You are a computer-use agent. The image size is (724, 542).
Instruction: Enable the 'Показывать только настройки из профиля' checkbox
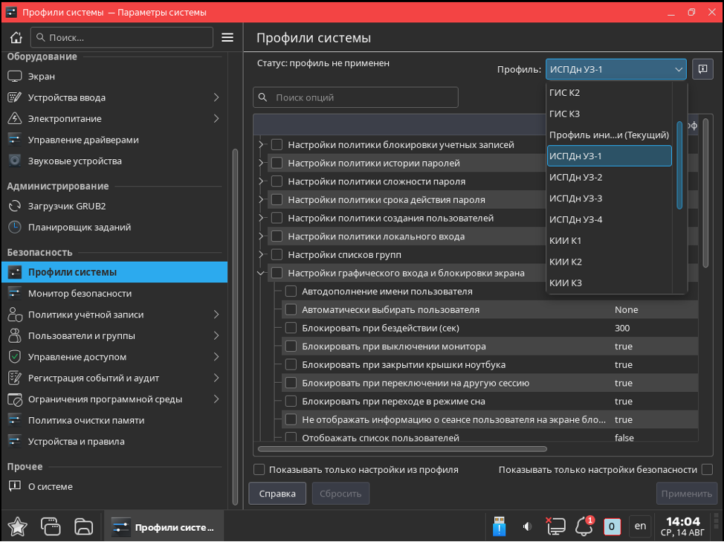(259, 469)
